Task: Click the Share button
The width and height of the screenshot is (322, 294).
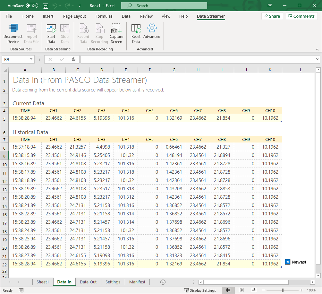Action: pyautogui.click(x=272, y=16)
